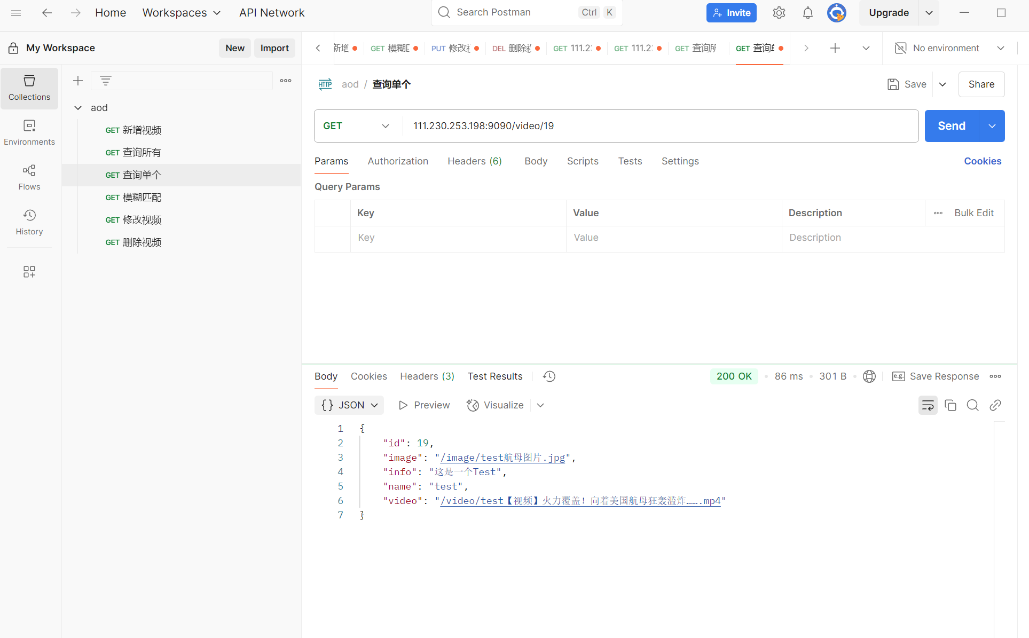The width and height of the screenshot is (1029, 638).
Task: Expand the JSON format dropdown
Action: (349, 405)
